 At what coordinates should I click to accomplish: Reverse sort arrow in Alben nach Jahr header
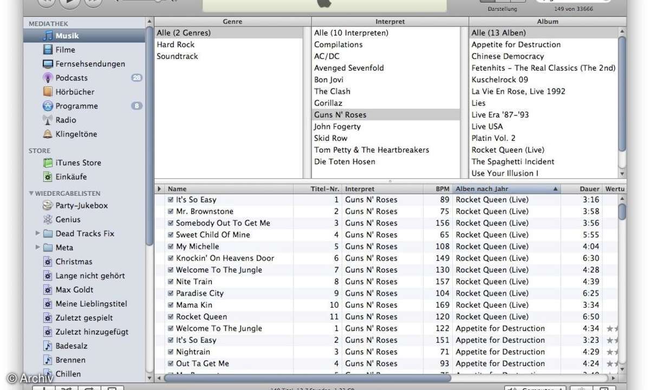tap(555, 189)
